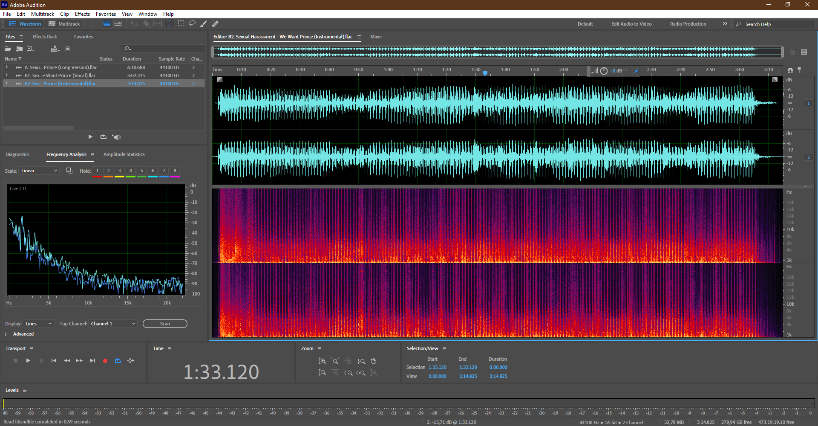
Task: Toggle Skip Selection in Transport panel
Action: [131, 361]
